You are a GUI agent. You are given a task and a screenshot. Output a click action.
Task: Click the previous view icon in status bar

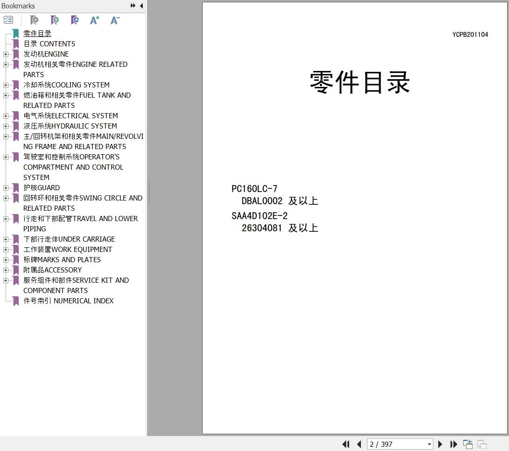click(x=468, y=444)
